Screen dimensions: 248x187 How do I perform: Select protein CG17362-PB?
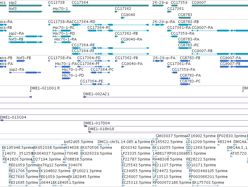(116, 61)
